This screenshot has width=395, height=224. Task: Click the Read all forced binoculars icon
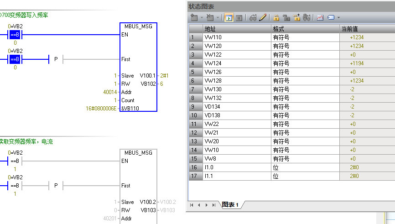[x=307, y=18]
